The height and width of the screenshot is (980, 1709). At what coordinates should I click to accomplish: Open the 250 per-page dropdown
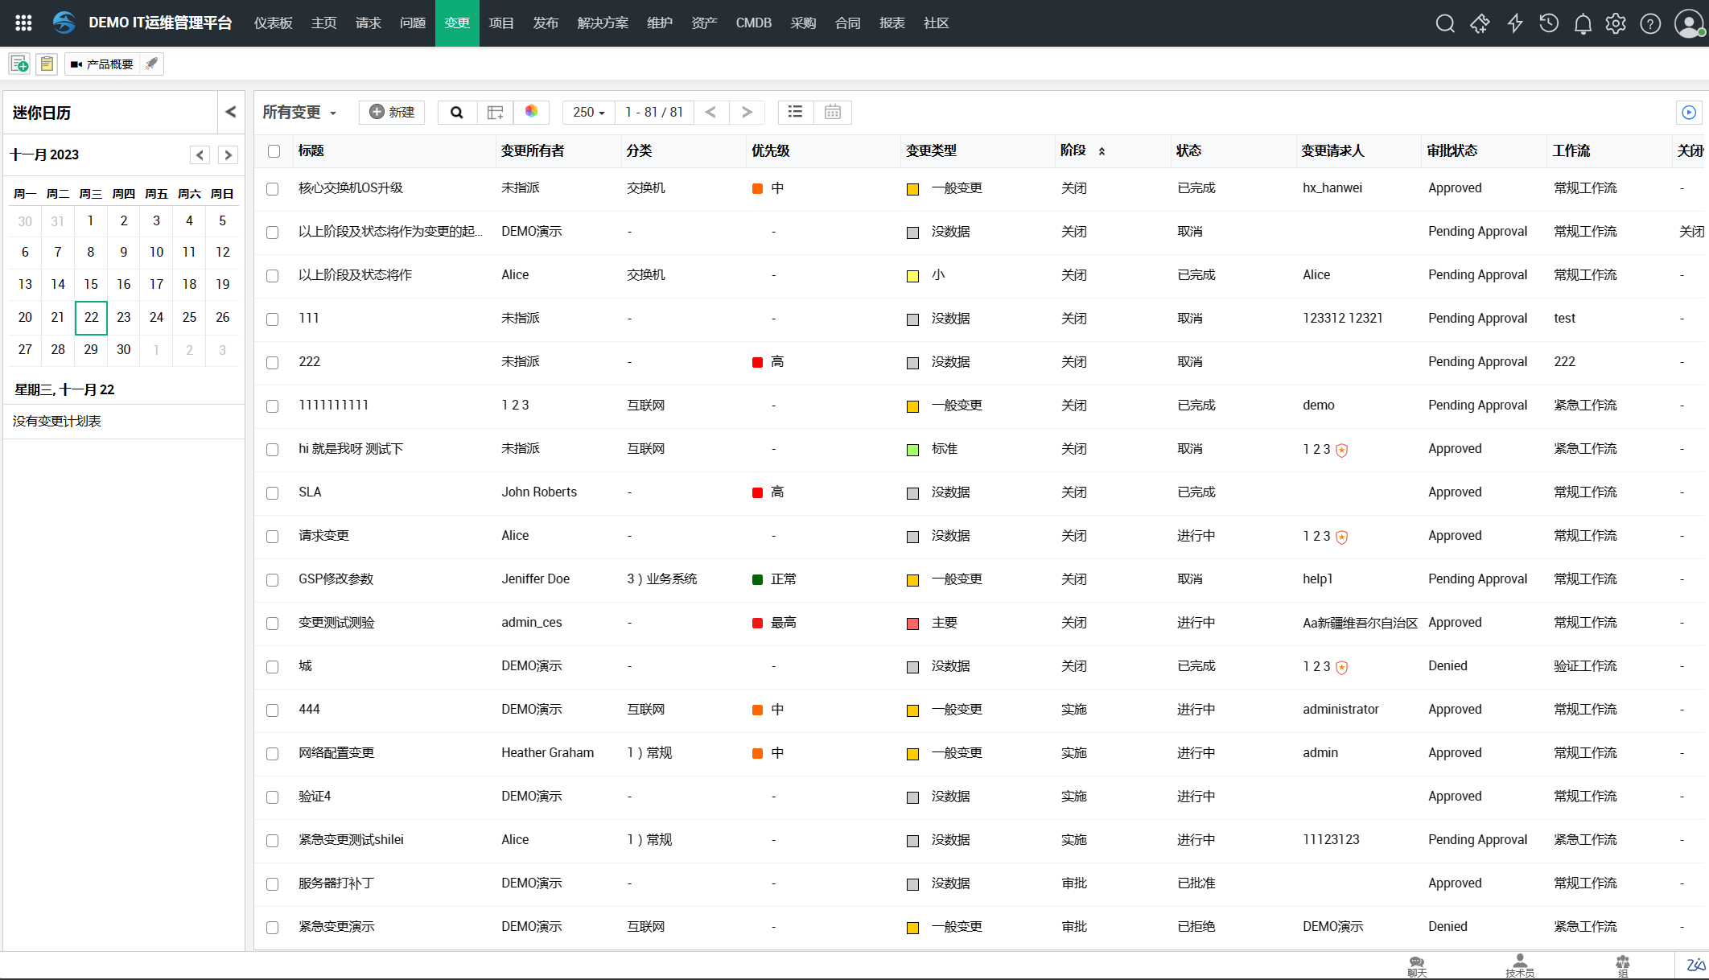tap(588, 112)
